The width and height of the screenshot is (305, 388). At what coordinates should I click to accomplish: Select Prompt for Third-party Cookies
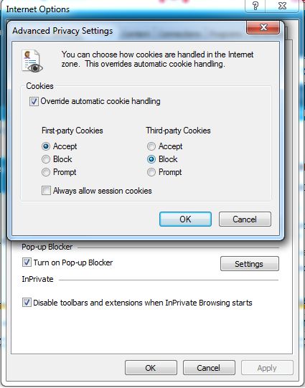[x=151, y=172]
